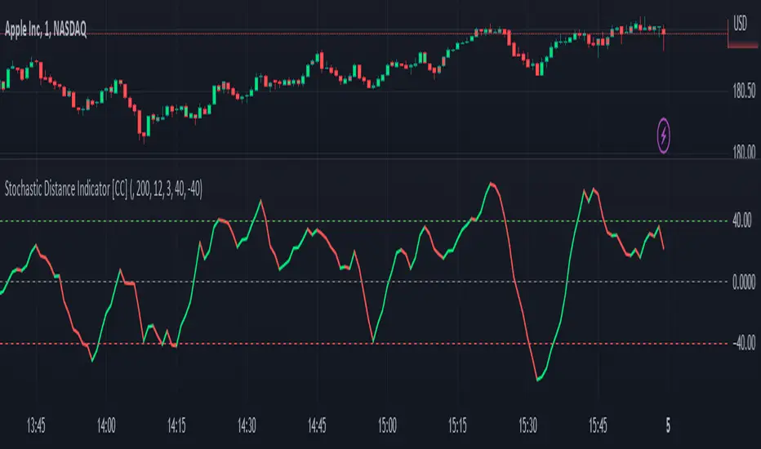Screen dimensions: 761x449
Task: Click the 13:45 time axis label
Action: 36,425
